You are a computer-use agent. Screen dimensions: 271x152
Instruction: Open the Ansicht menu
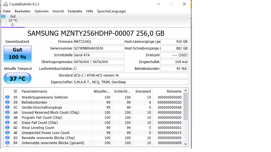(58, 11)
